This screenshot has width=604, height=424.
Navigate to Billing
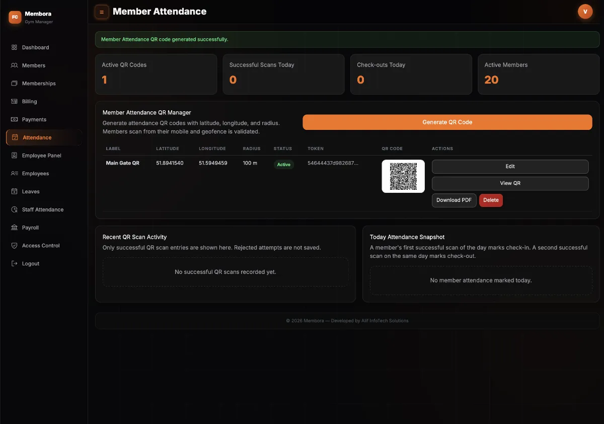click(x=44, y=101)
